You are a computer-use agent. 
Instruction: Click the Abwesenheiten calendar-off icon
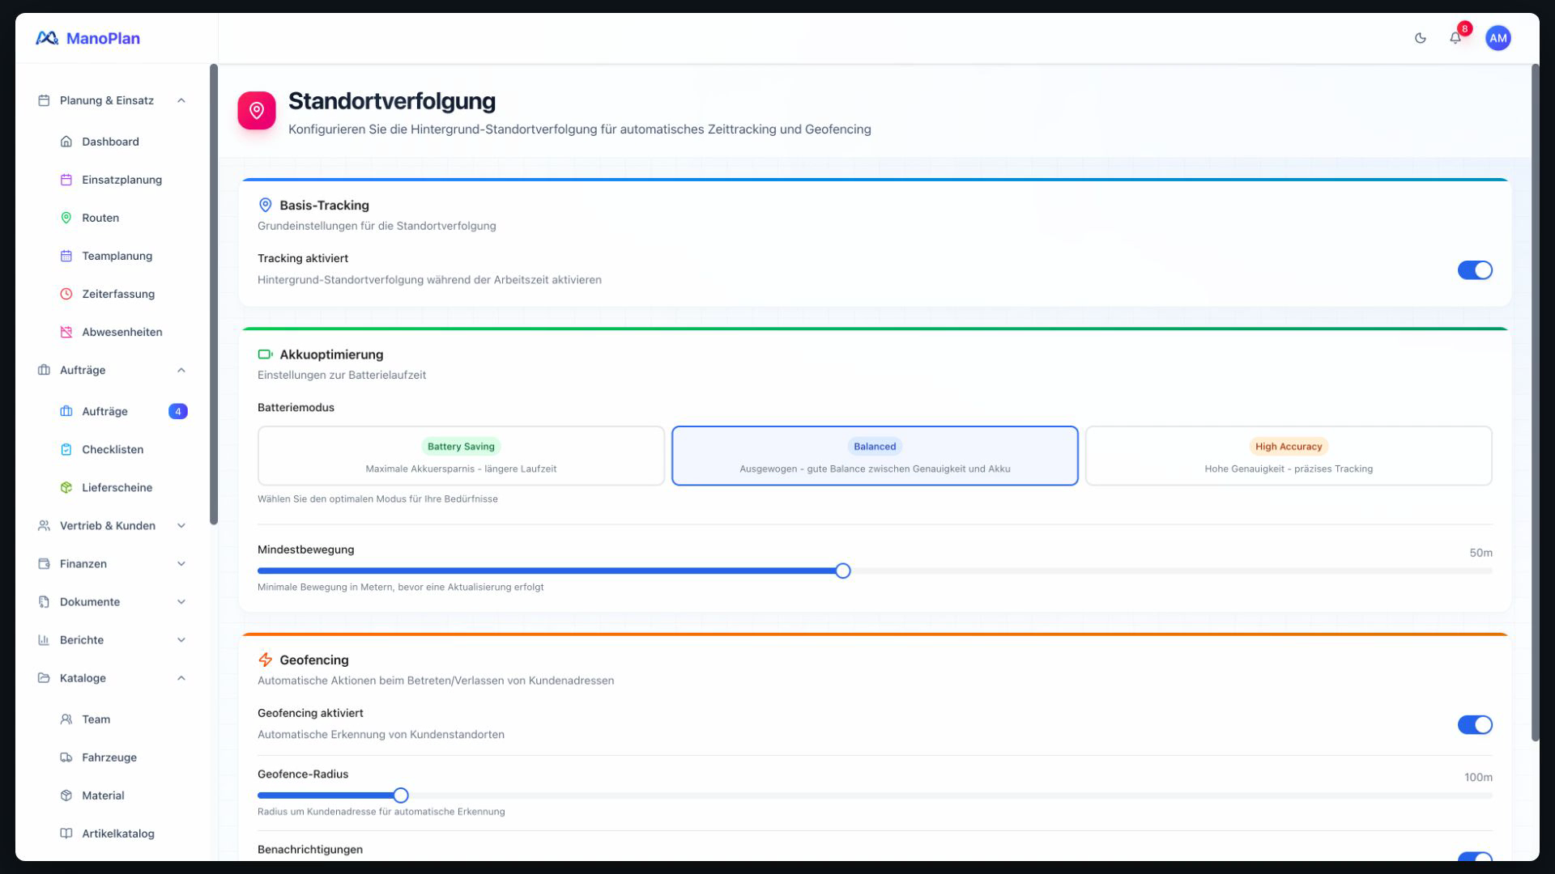(66, 332)
